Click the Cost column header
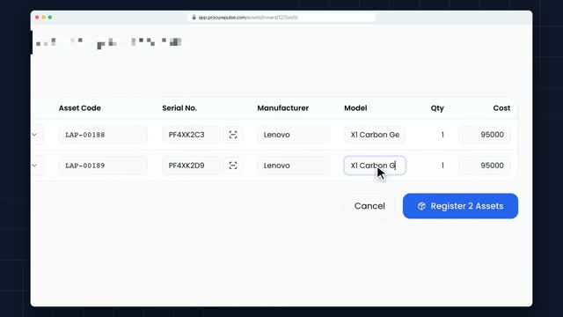This screenshot has height=317, width=563. [501, 108]
